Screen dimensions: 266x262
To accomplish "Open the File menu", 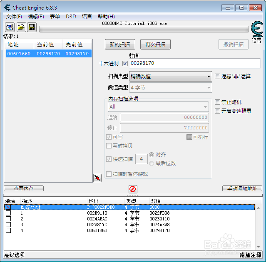I will pyautogui.click(x=14, y=17).
